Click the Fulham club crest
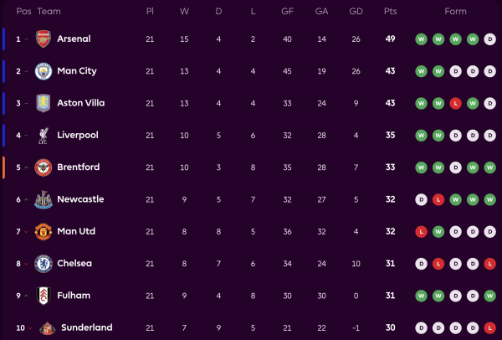Screen dimensions: 502x340 pyautogui.click(x=43, y=295)
